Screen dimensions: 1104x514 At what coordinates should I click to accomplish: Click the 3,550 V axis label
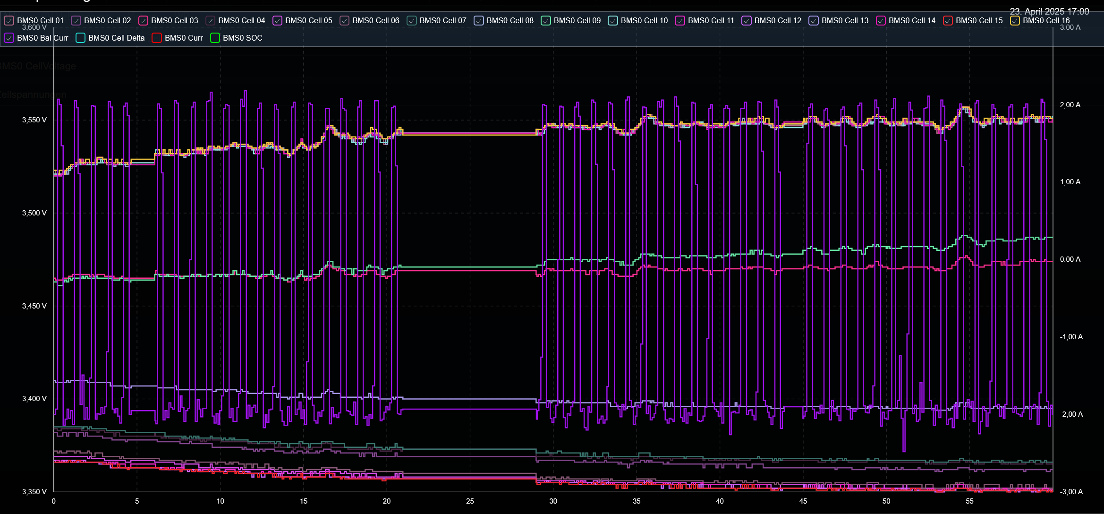pos(34,120)
